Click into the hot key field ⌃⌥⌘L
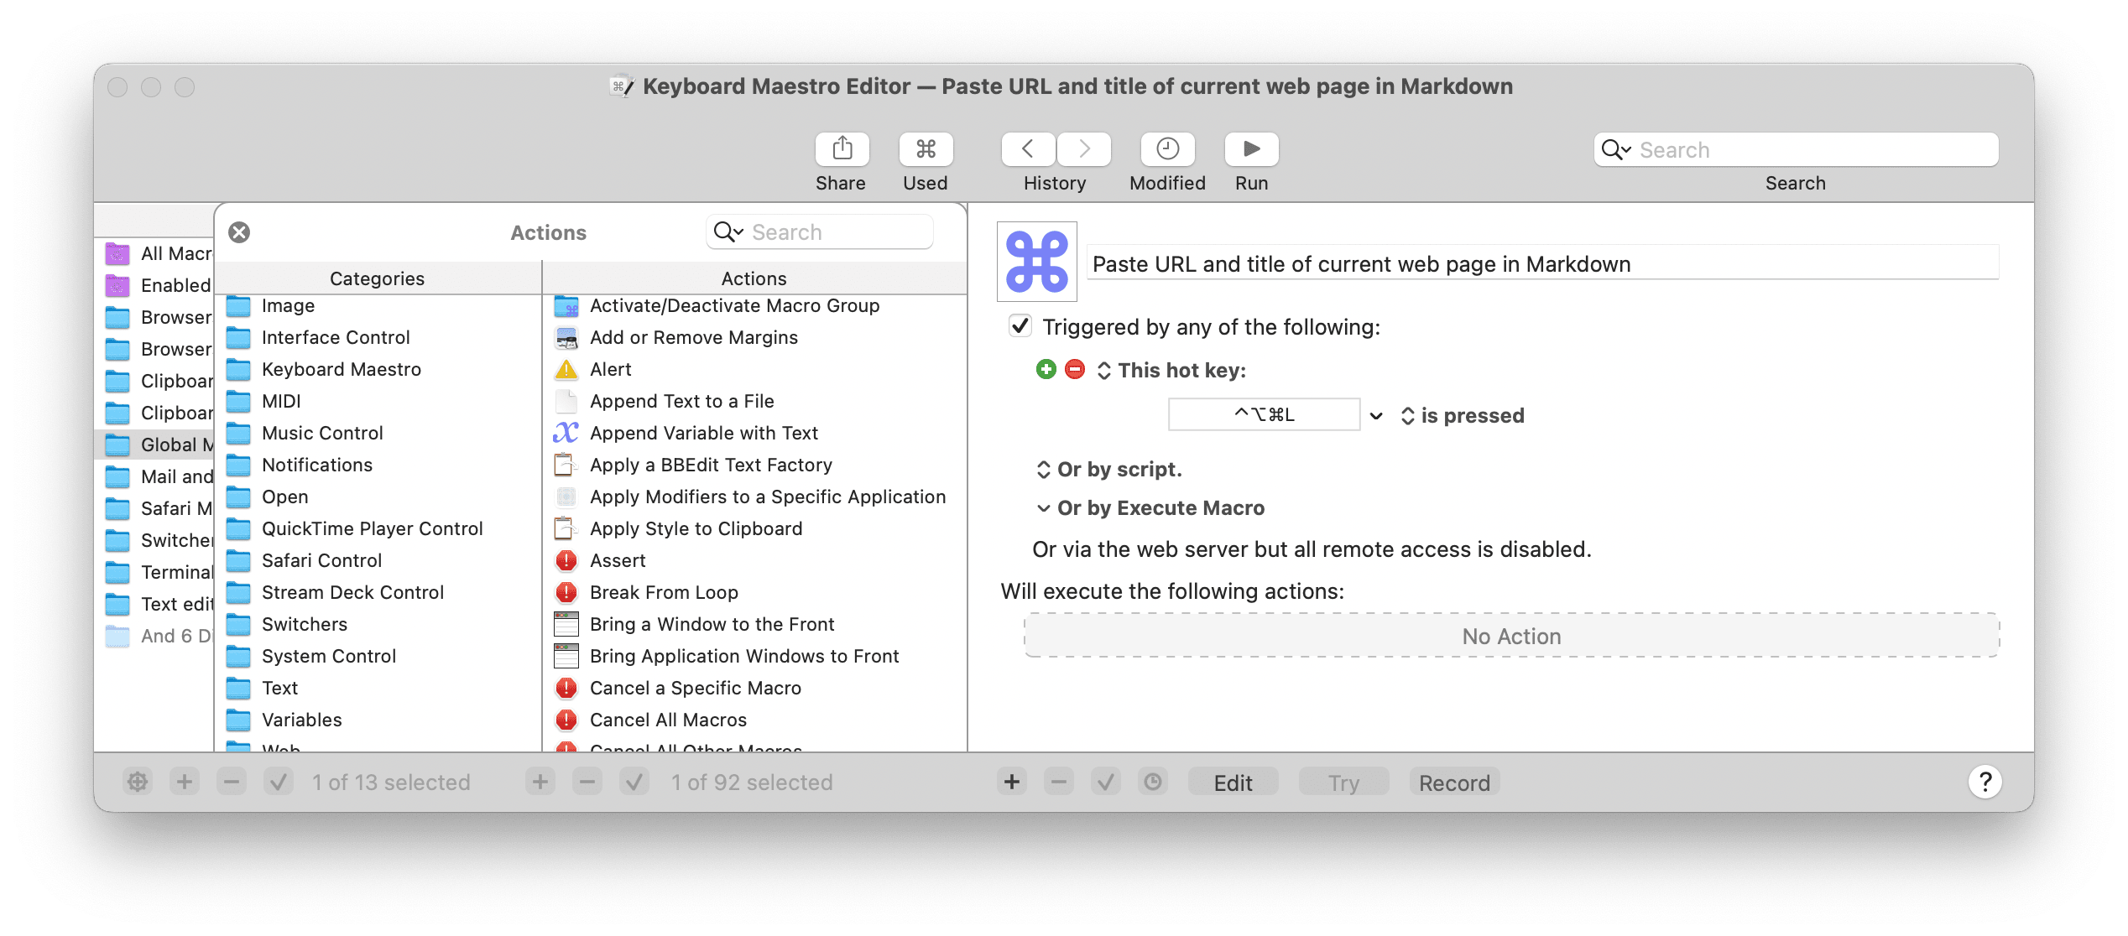The image size is (2128, 936). point(1264,414)
